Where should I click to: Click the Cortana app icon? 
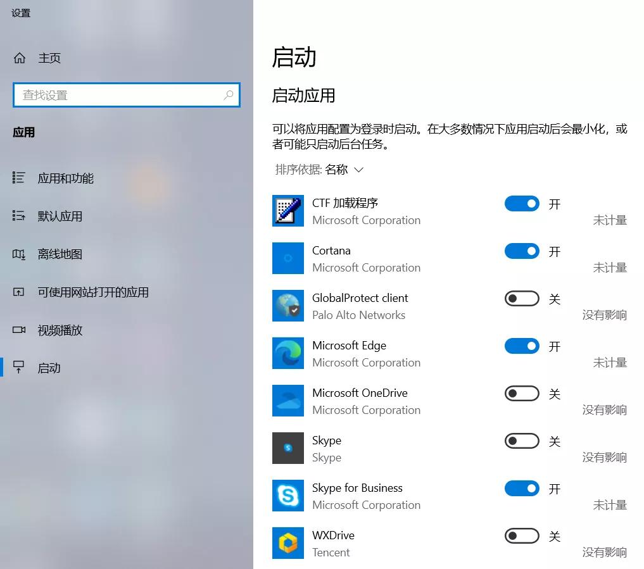(x=288, y=258)
